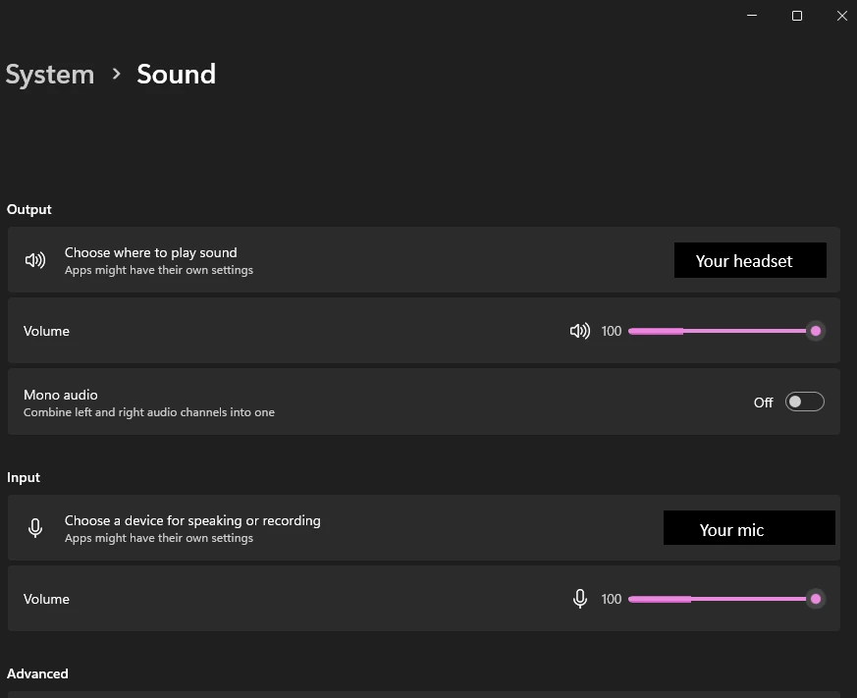Close the Settings window
This screenshot has width=857, height=698.
[x=841, y=16]
